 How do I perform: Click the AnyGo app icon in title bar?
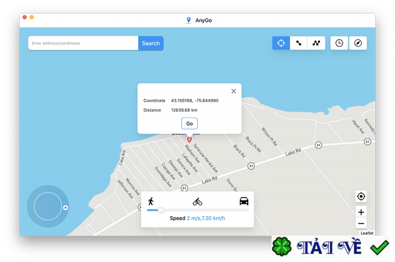click(189, 20)
